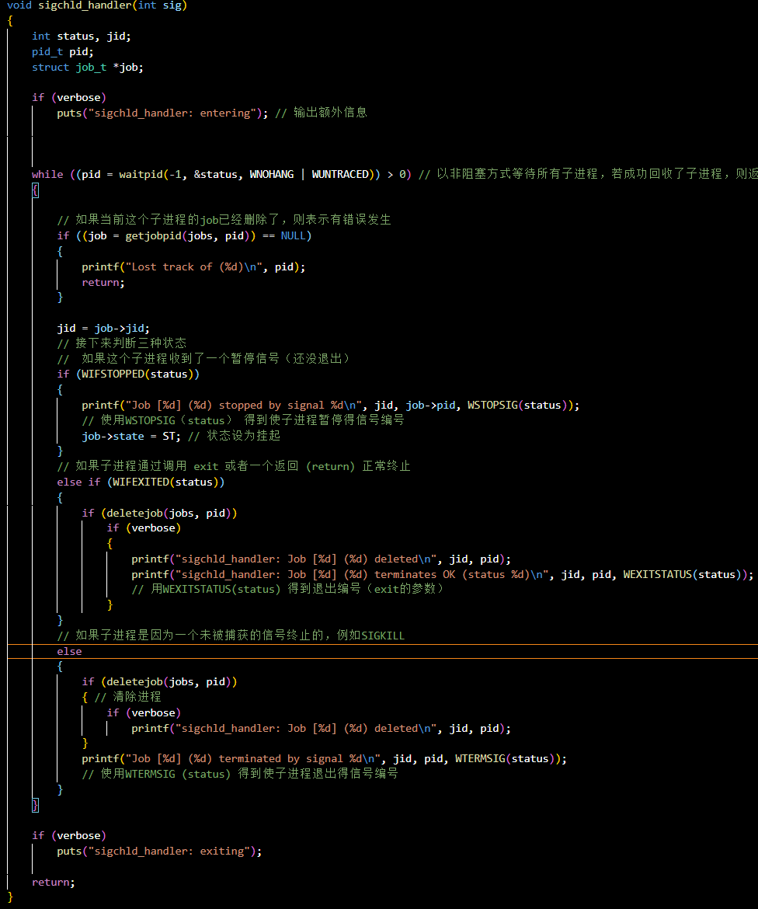Screen dimensions: 758x909
Task: Click the 'int sig' parameter in function signature
Action: [160, 5]
